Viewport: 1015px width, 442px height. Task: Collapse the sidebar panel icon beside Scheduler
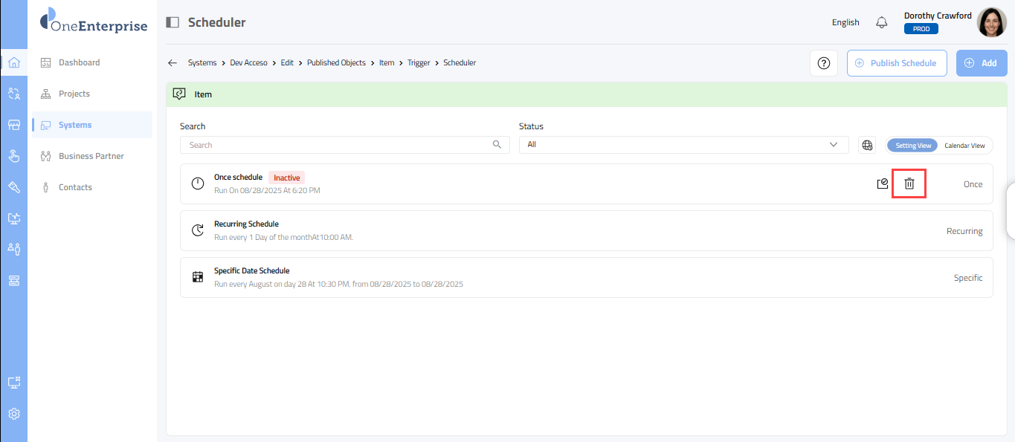pyautogui.click(x=173, y=22)
